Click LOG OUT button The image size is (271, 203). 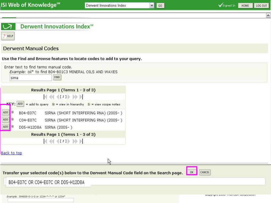[261, 6]
